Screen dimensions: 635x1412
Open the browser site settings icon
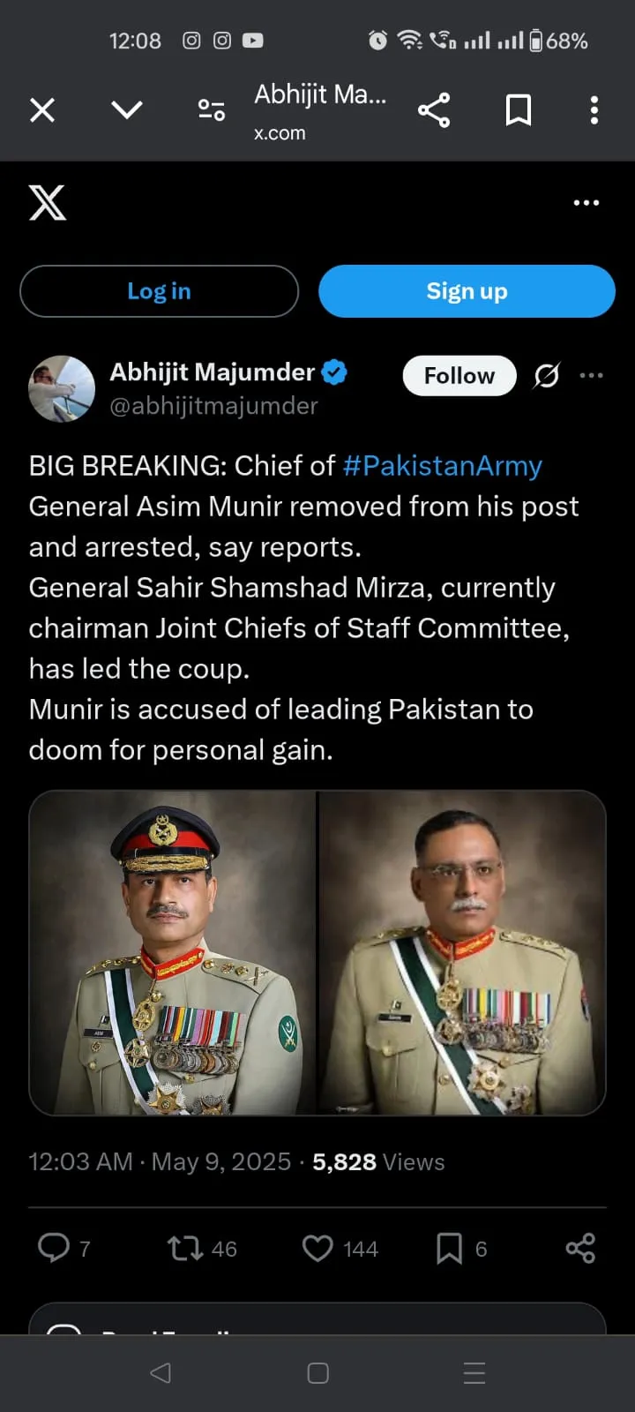point(212,110)
